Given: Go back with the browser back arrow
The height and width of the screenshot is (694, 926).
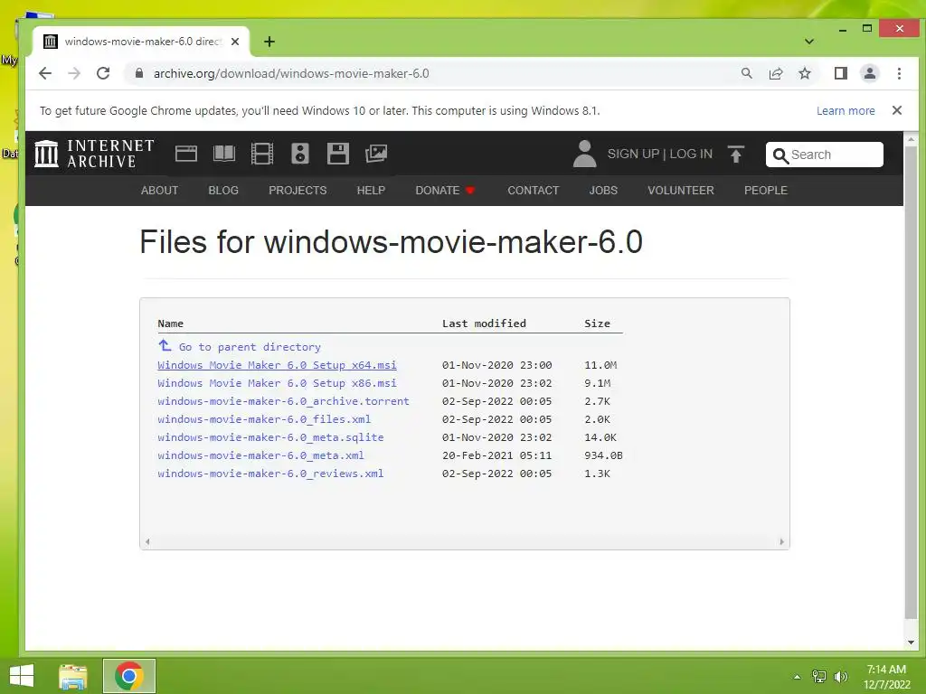Looking at the screenshot, I should pos(45,74).
